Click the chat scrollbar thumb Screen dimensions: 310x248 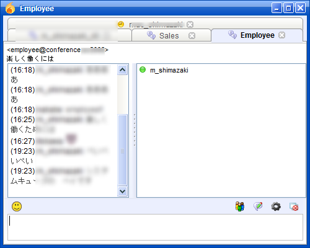point(123,150)
